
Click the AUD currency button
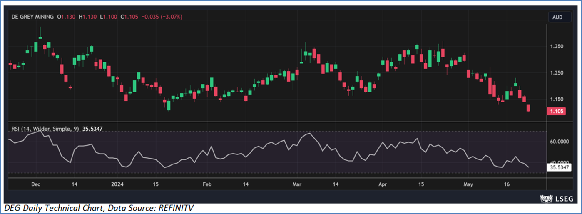point(560,17)
